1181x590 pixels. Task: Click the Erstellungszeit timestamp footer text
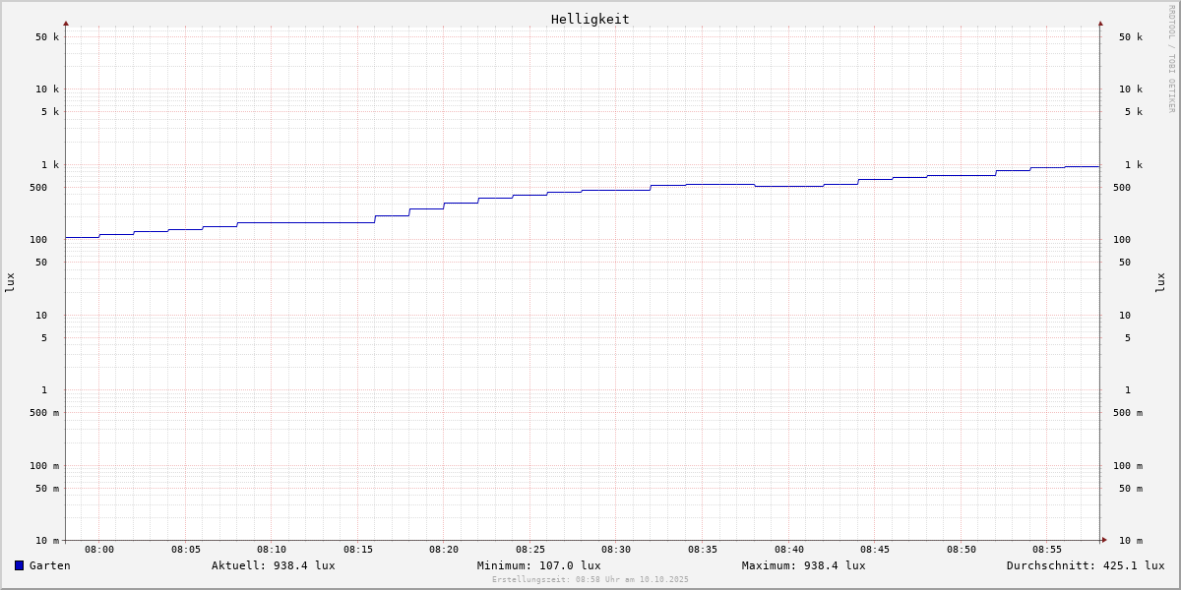pos(590,579)
